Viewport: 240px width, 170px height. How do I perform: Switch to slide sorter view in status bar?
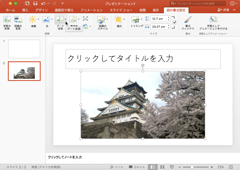[x=162, y=167]
